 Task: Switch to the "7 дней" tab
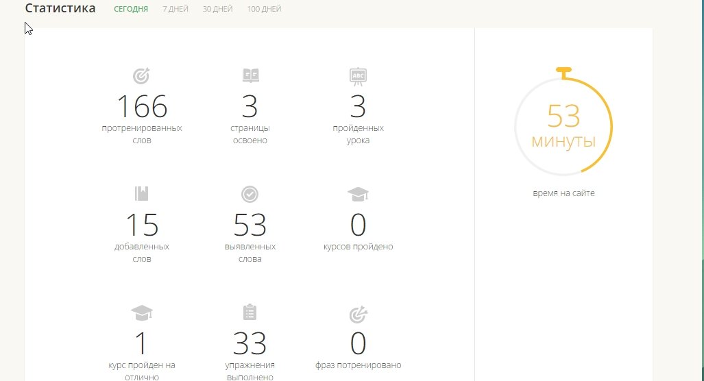(175, 10)
